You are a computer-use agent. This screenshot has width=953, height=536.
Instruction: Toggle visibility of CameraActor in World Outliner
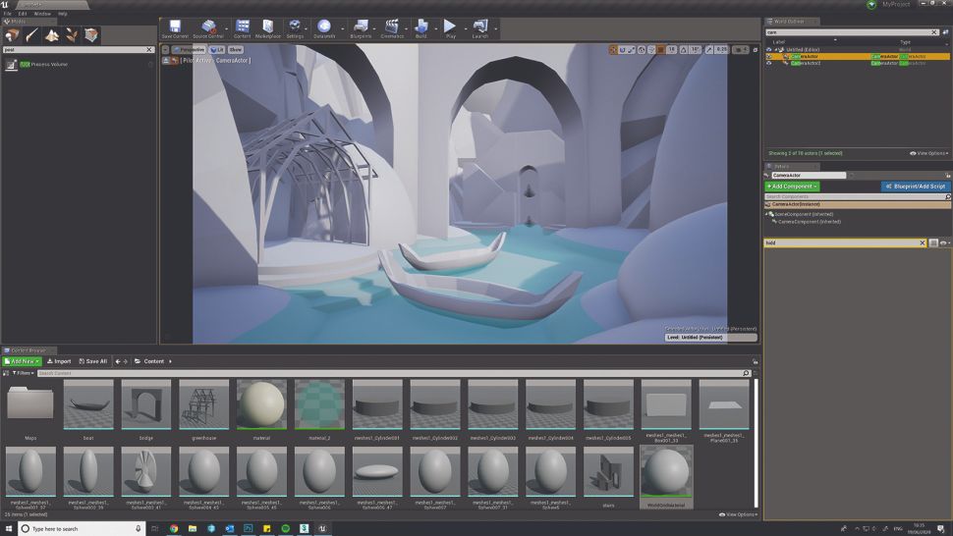[x=769, y=56]
